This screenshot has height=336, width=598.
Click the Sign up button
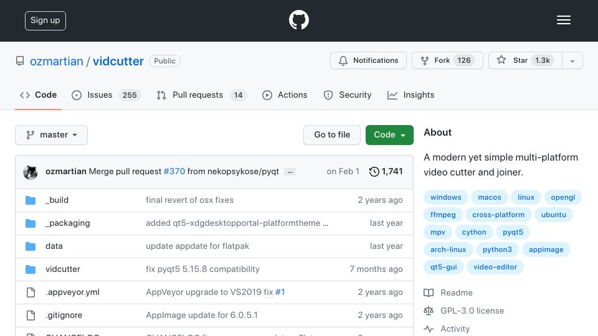45,21
